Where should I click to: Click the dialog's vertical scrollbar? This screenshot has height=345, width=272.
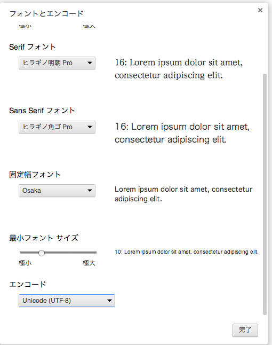pos(265,194)
